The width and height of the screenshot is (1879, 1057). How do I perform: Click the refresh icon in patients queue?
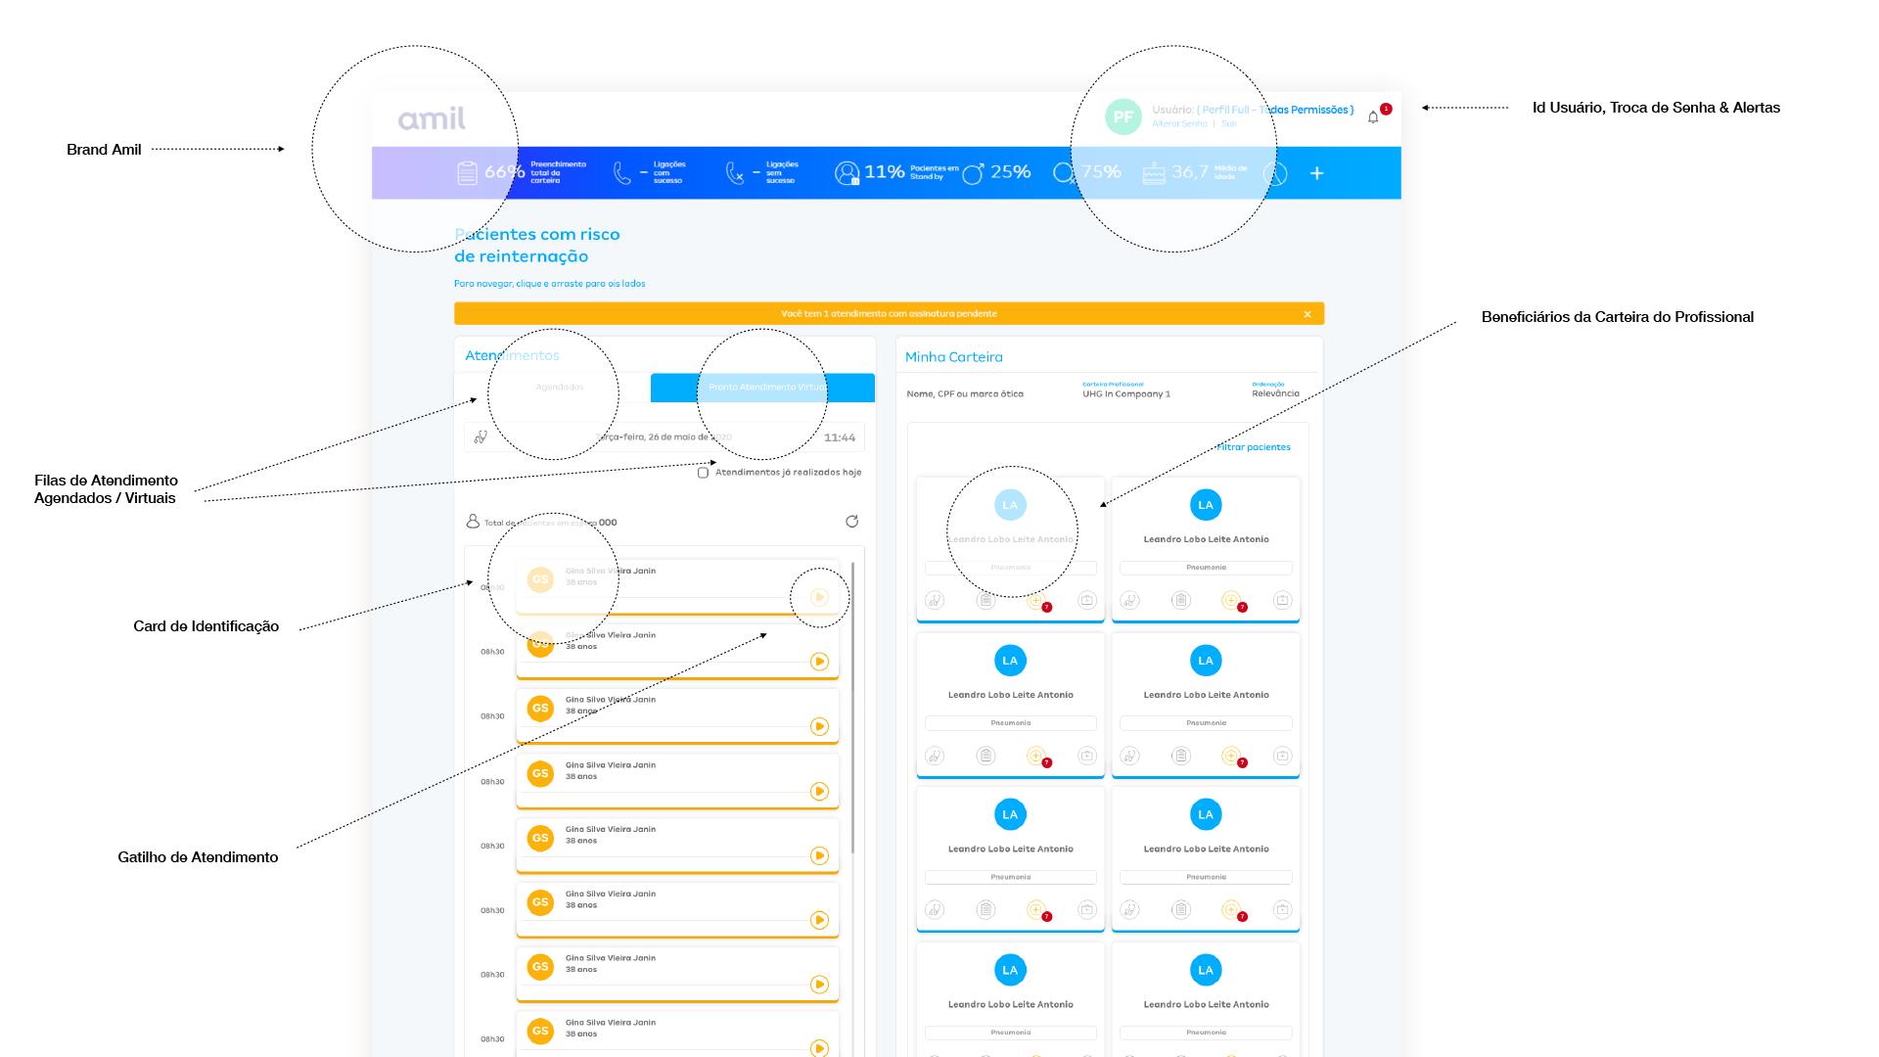tap(851, 522)
